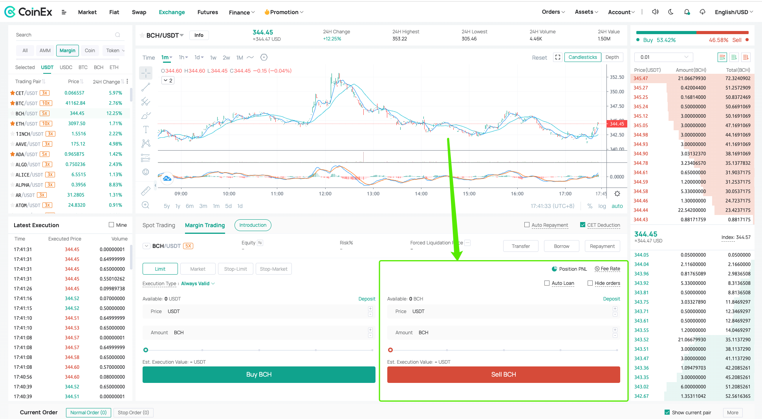Click the download app cloud icon
The image size is (762, 419).
pos(702,12)
